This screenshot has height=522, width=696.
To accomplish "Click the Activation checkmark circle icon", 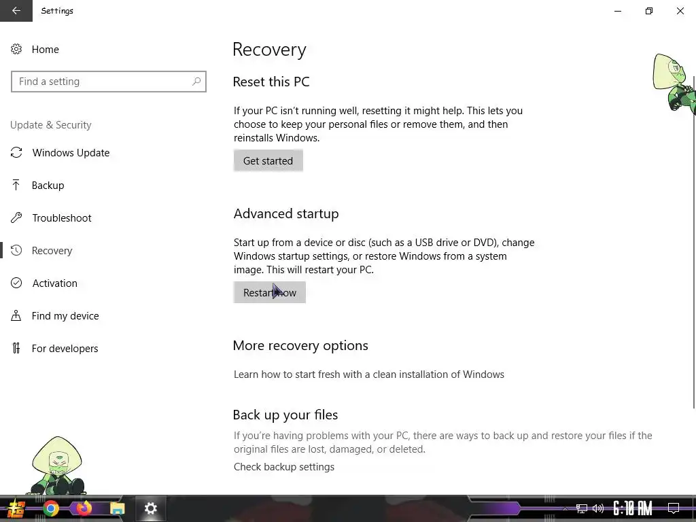I will point(16,283).
